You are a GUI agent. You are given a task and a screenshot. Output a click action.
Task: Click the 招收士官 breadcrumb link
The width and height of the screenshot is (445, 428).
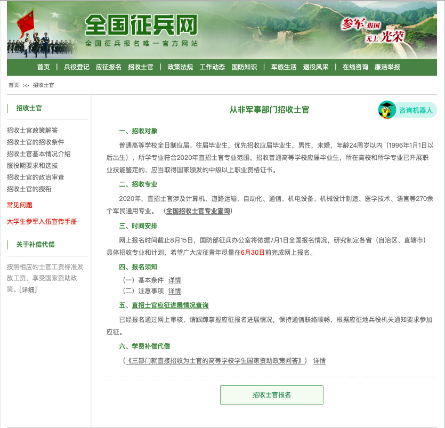[x=43, y=85]
